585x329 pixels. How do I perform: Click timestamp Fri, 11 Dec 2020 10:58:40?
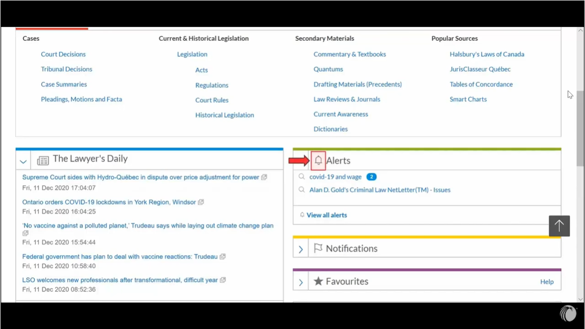(59, 266)
